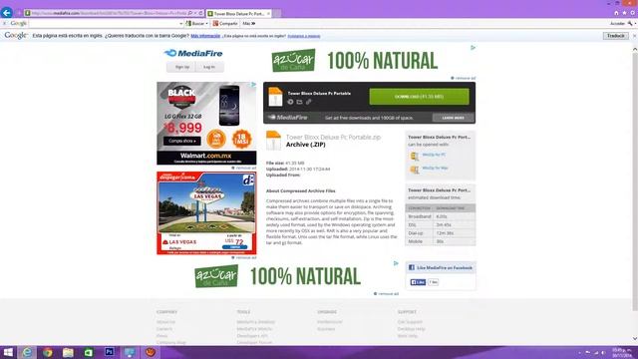Click the Compartir toolbar button
Image resolution: width=638 pixels, height=359 pixels.
[225, 24]
